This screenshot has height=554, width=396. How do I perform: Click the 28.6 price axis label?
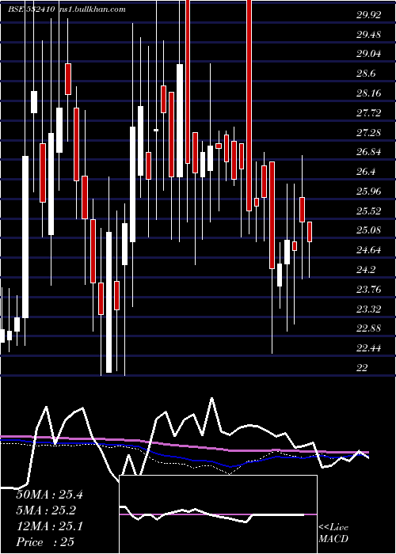point(366,74)
